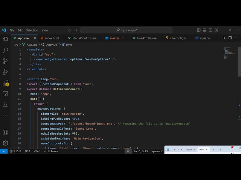Open the Testing flask icon
The height and width of the screenshot is (180, 241).
click(5, 104)
